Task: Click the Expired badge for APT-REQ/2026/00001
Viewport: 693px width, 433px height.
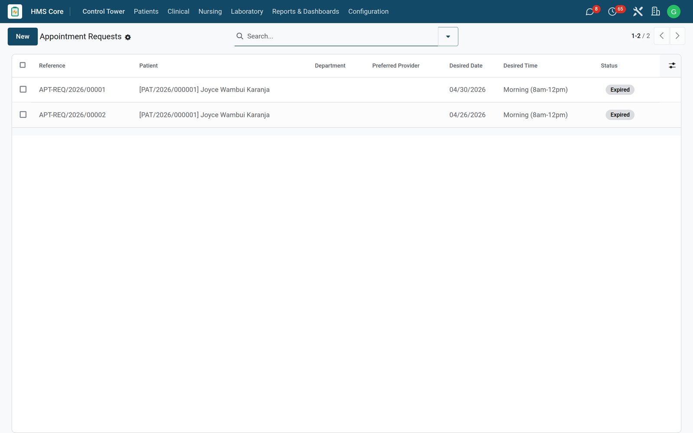Action: coord(620,90)
